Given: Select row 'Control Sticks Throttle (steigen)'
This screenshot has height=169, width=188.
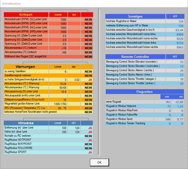Looking at the screenshot, I should [145, 79].
